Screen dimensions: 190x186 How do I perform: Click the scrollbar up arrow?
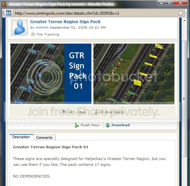[x=184, y=21]
